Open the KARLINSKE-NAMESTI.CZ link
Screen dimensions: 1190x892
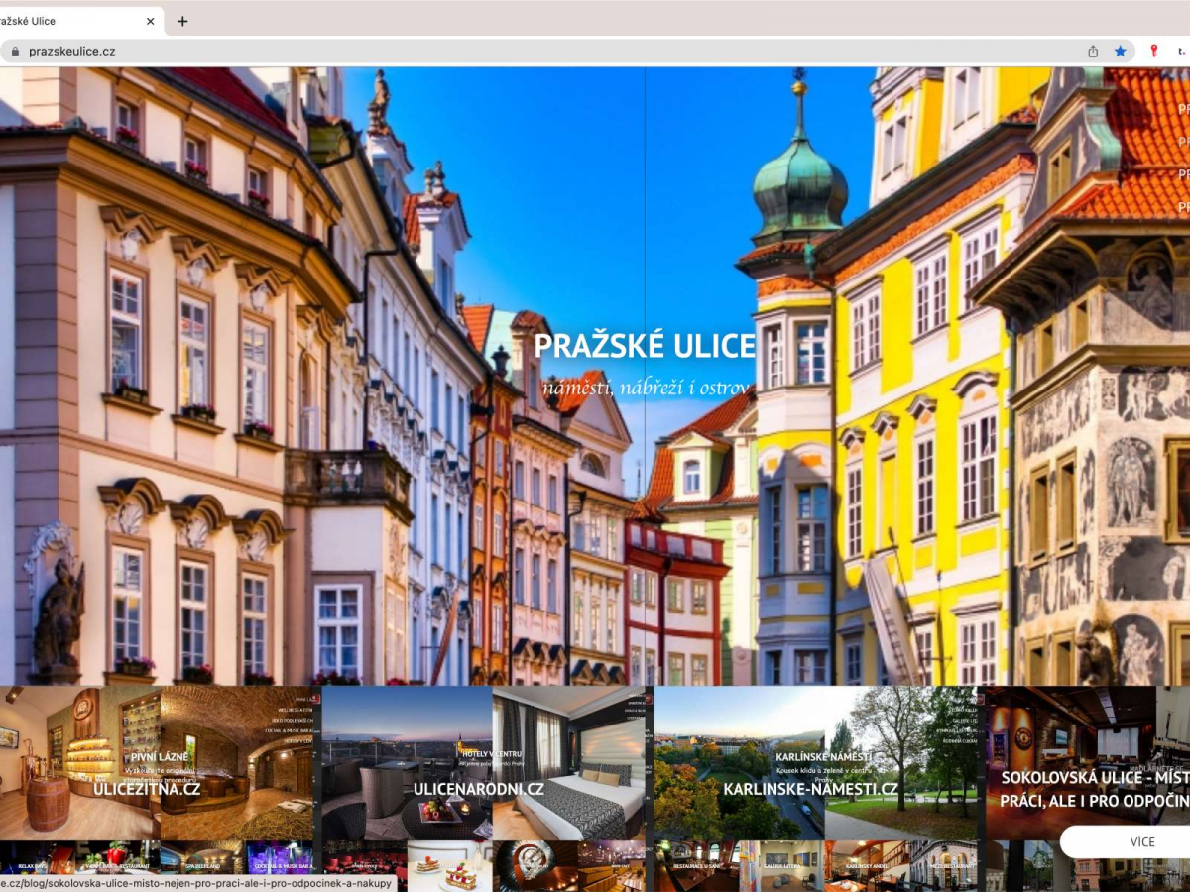(810, 790)
